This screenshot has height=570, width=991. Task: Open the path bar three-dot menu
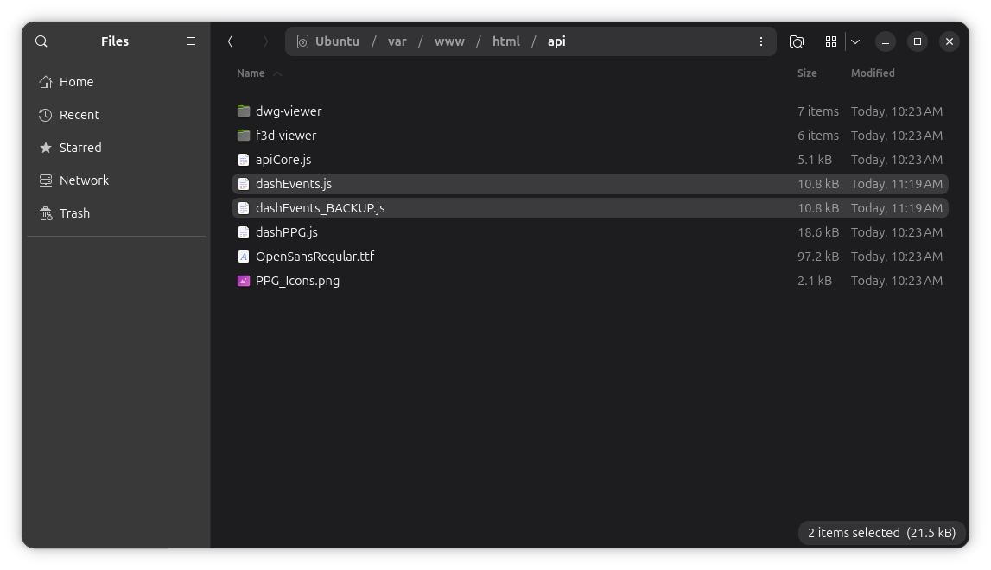point(760,41)
